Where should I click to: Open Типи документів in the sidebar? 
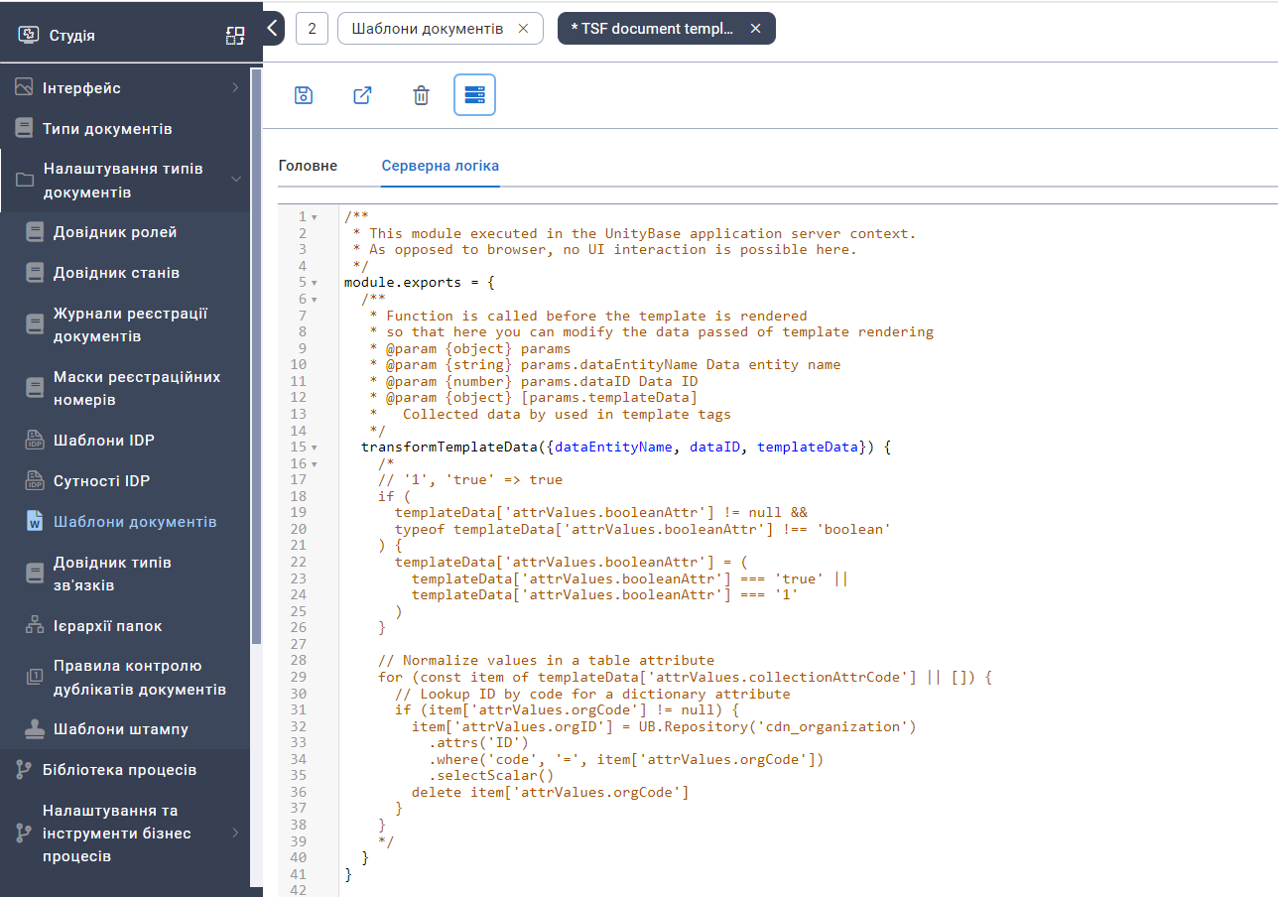(x=107, y=129)
